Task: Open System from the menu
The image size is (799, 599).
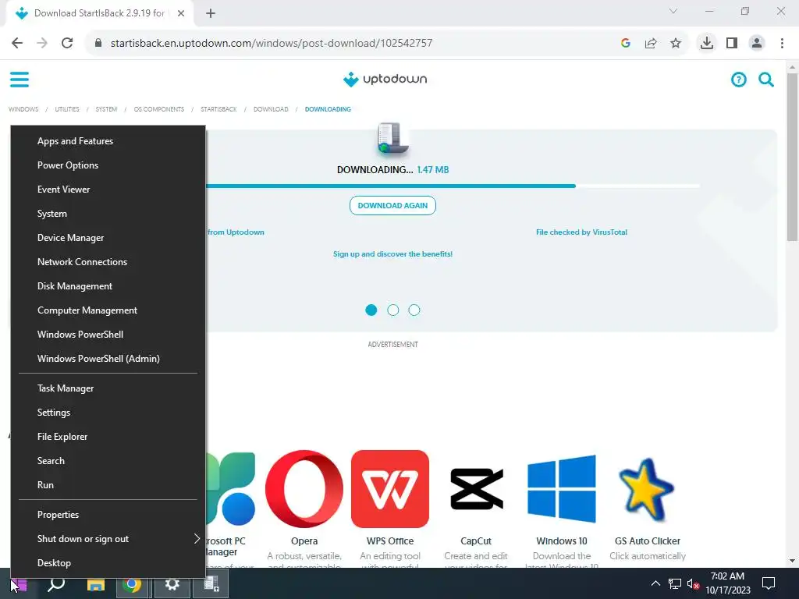Action: tap(108, 214)
